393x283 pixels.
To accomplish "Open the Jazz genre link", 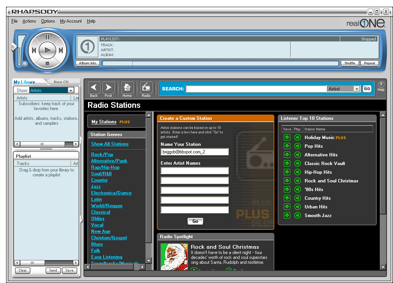I will 96,187.
